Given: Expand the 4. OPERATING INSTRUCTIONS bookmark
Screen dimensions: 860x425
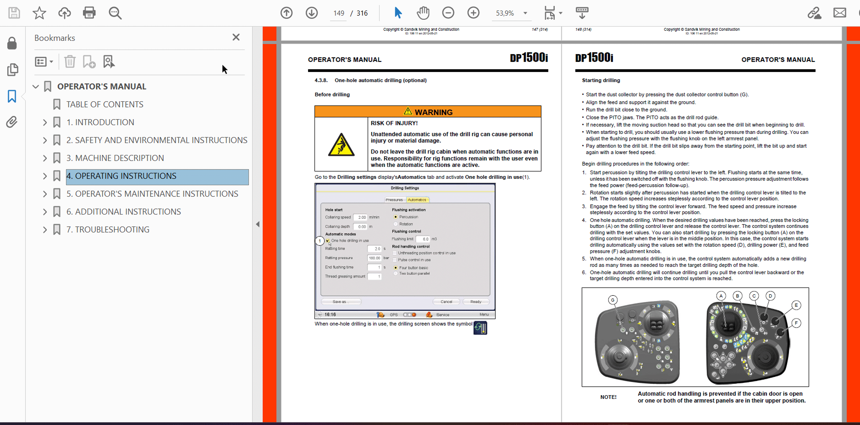Looking at the screenshot, I should (x=45, y=176).
